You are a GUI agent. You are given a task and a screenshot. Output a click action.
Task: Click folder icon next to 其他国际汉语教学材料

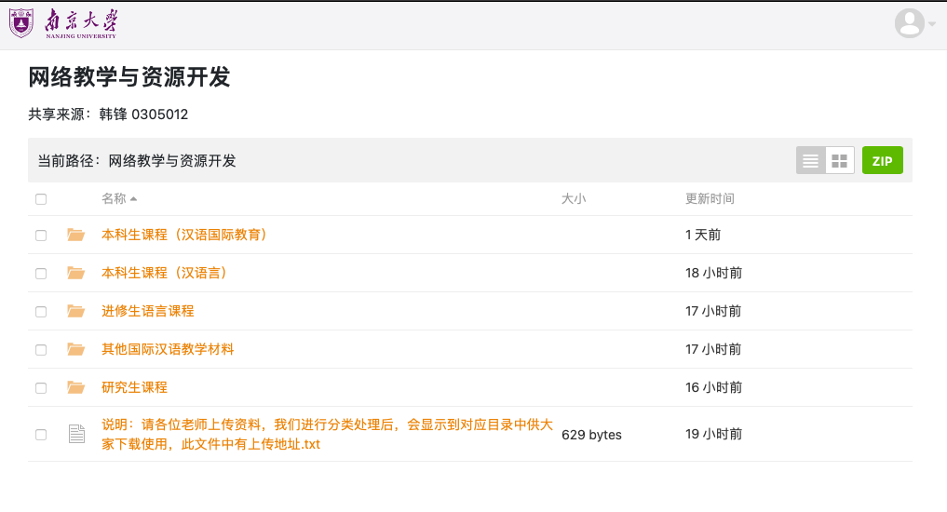(76, 350)
